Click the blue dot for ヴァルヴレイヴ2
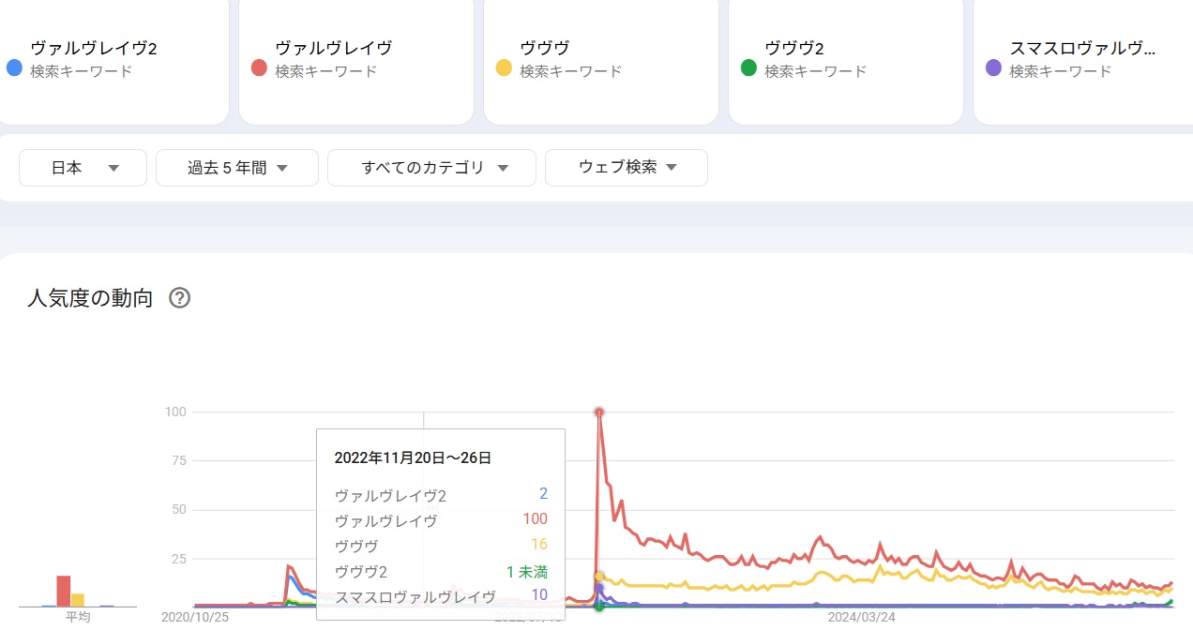The height and width of the screenshot is (630, 1193). 14,67
